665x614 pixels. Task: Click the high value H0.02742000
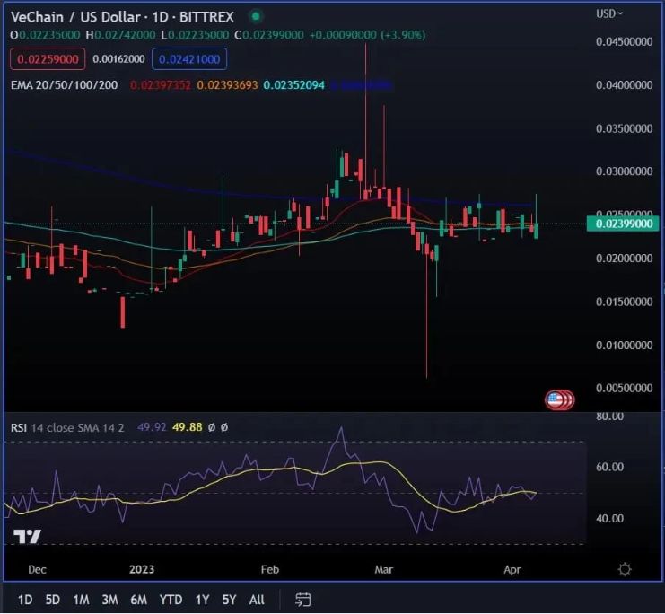pyautogui.click(x=120, y=35)
